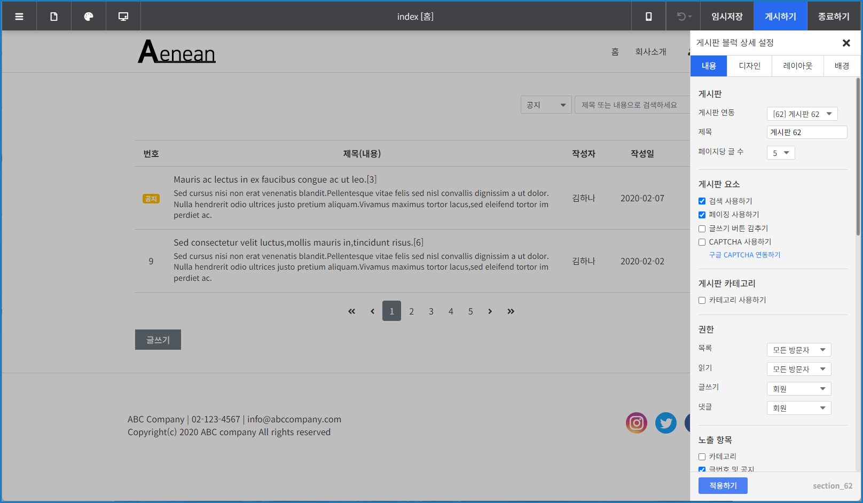Viewport: 863px width, 503px height.
Task: Click the 적용하기 button
Action: (723, 485)
